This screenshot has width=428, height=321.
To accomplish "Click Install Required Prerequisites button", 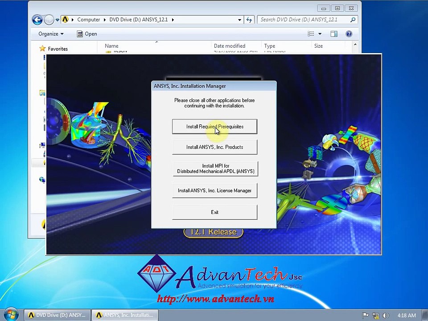I will click(214, 126).
